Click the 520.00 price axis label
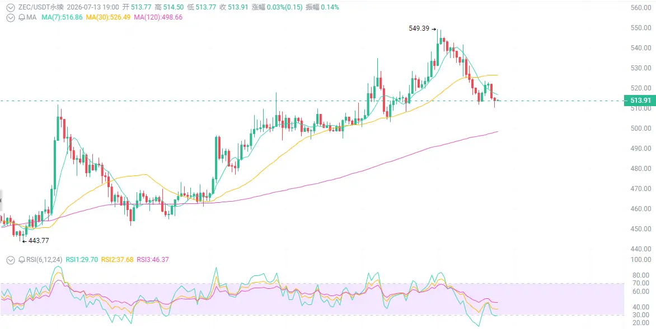Screen dimensions: 656x329 click(641, 88)
